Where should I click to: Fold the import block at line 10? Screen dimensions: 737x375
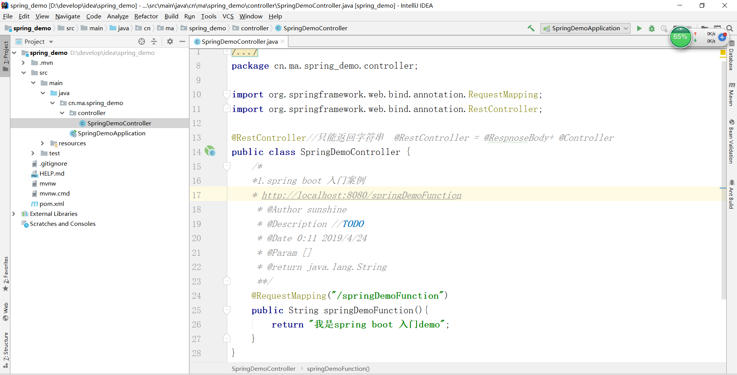click(x=227, y=94)
